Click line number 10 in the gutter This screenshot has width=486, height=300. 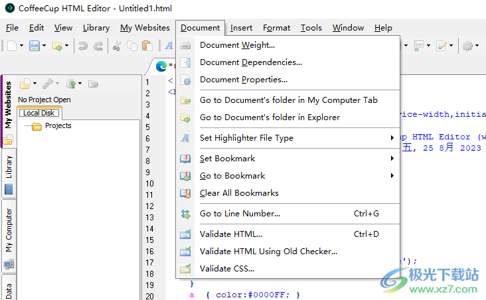149,184
